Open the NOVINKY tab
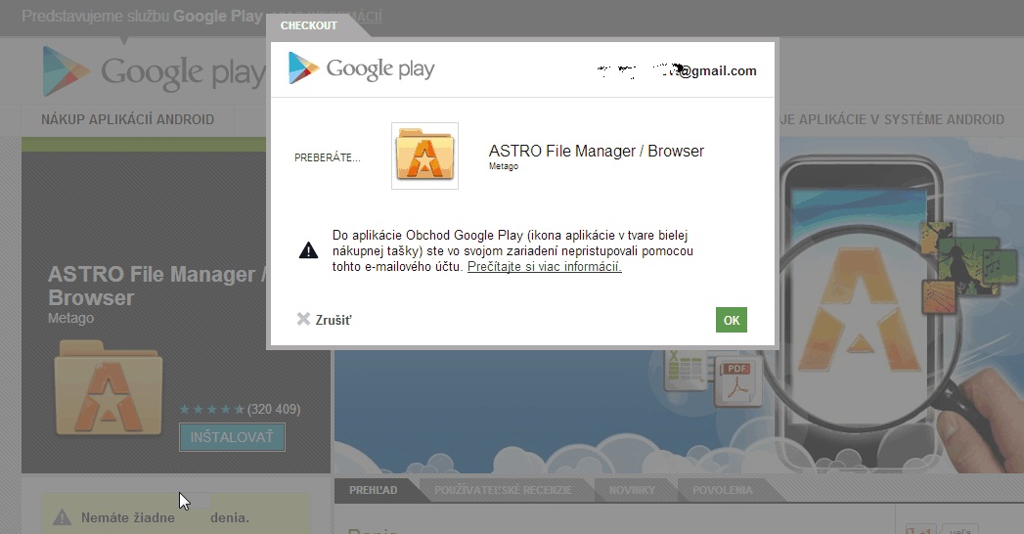This screenshot has width=1024, height=534. click(631, 490)
